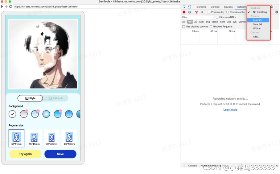This screenshot has width=280, height=174.
Task: Switch to the Retouch tab
Action: click(55, 98)
